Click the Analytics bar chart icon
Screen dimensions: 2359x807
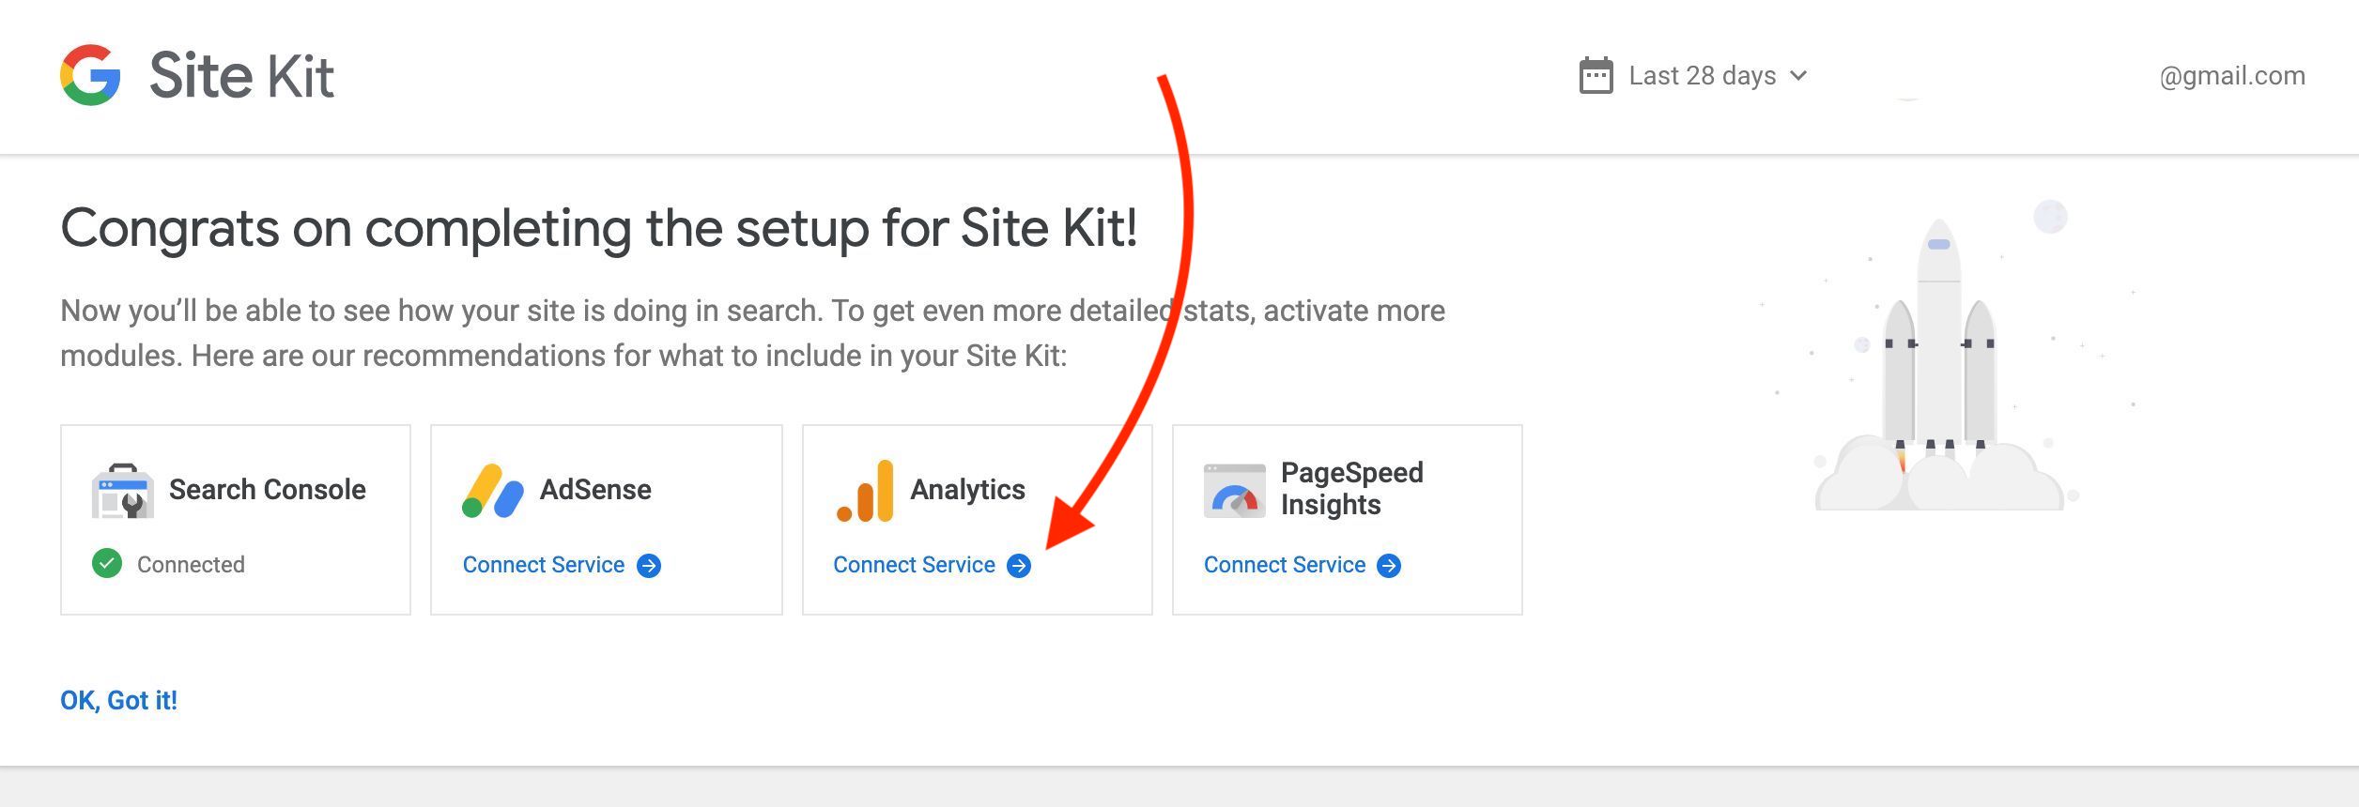point(865,490)
